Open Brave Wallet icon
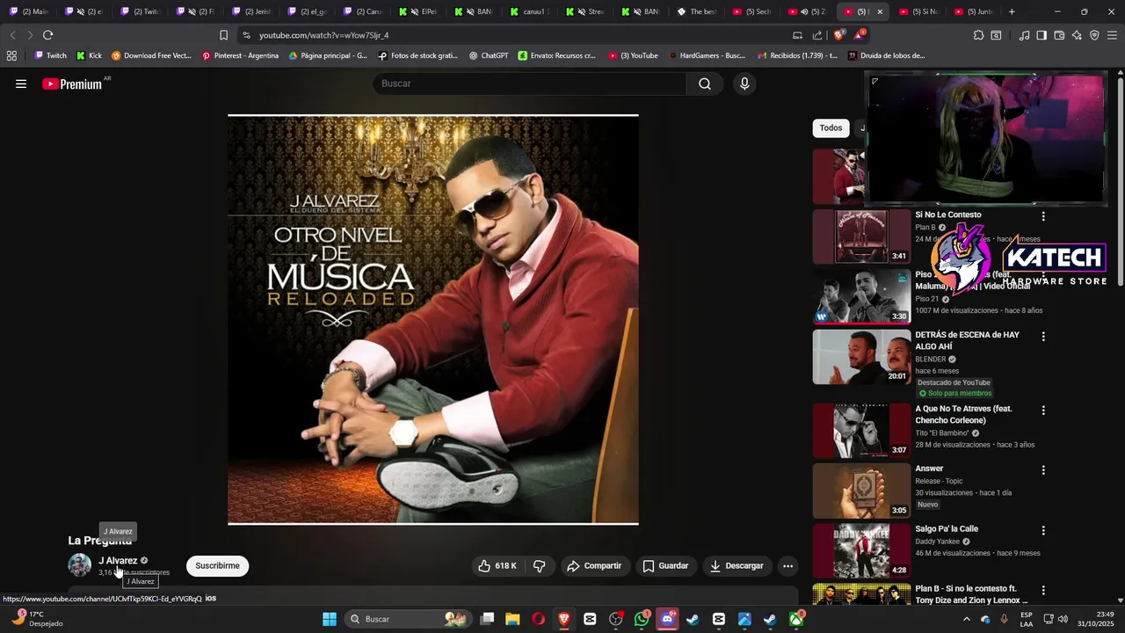This screenshot has height=633, width=1125. (1059, 35)
